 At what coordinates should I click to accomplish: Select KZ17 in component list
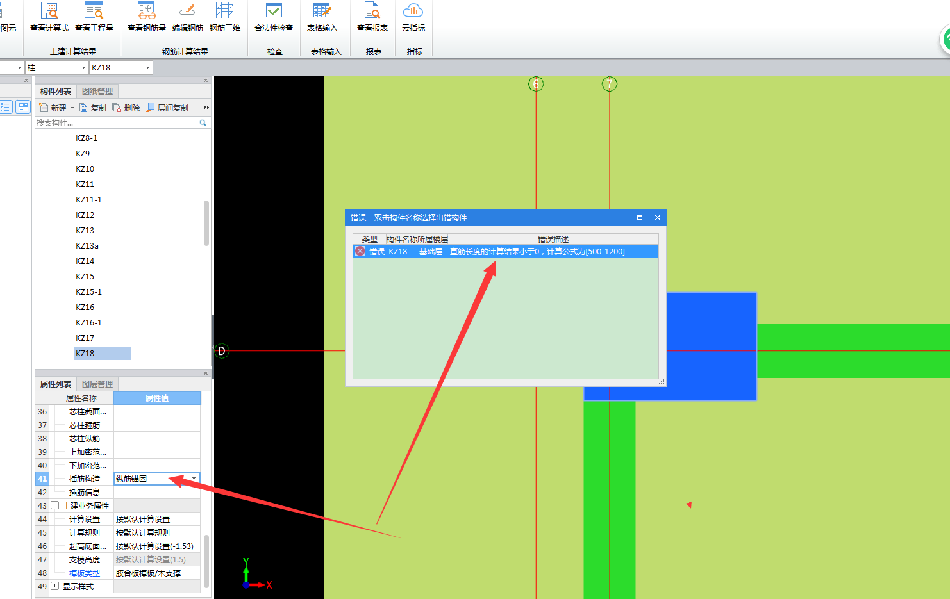85,338
